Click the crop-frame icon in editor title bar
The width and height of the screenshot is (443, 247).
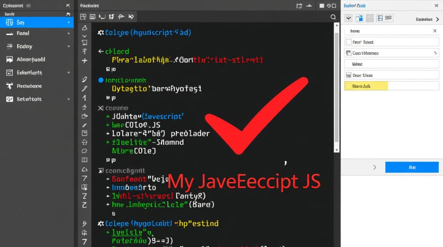point(299,6)
